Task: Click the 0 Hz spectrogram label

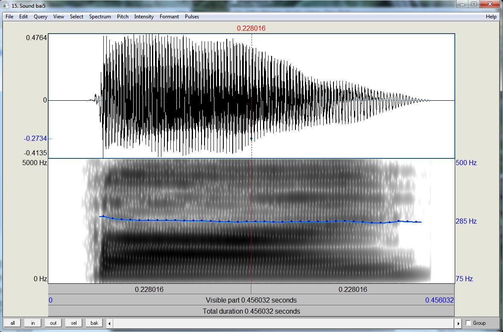Action: (41, 279)
